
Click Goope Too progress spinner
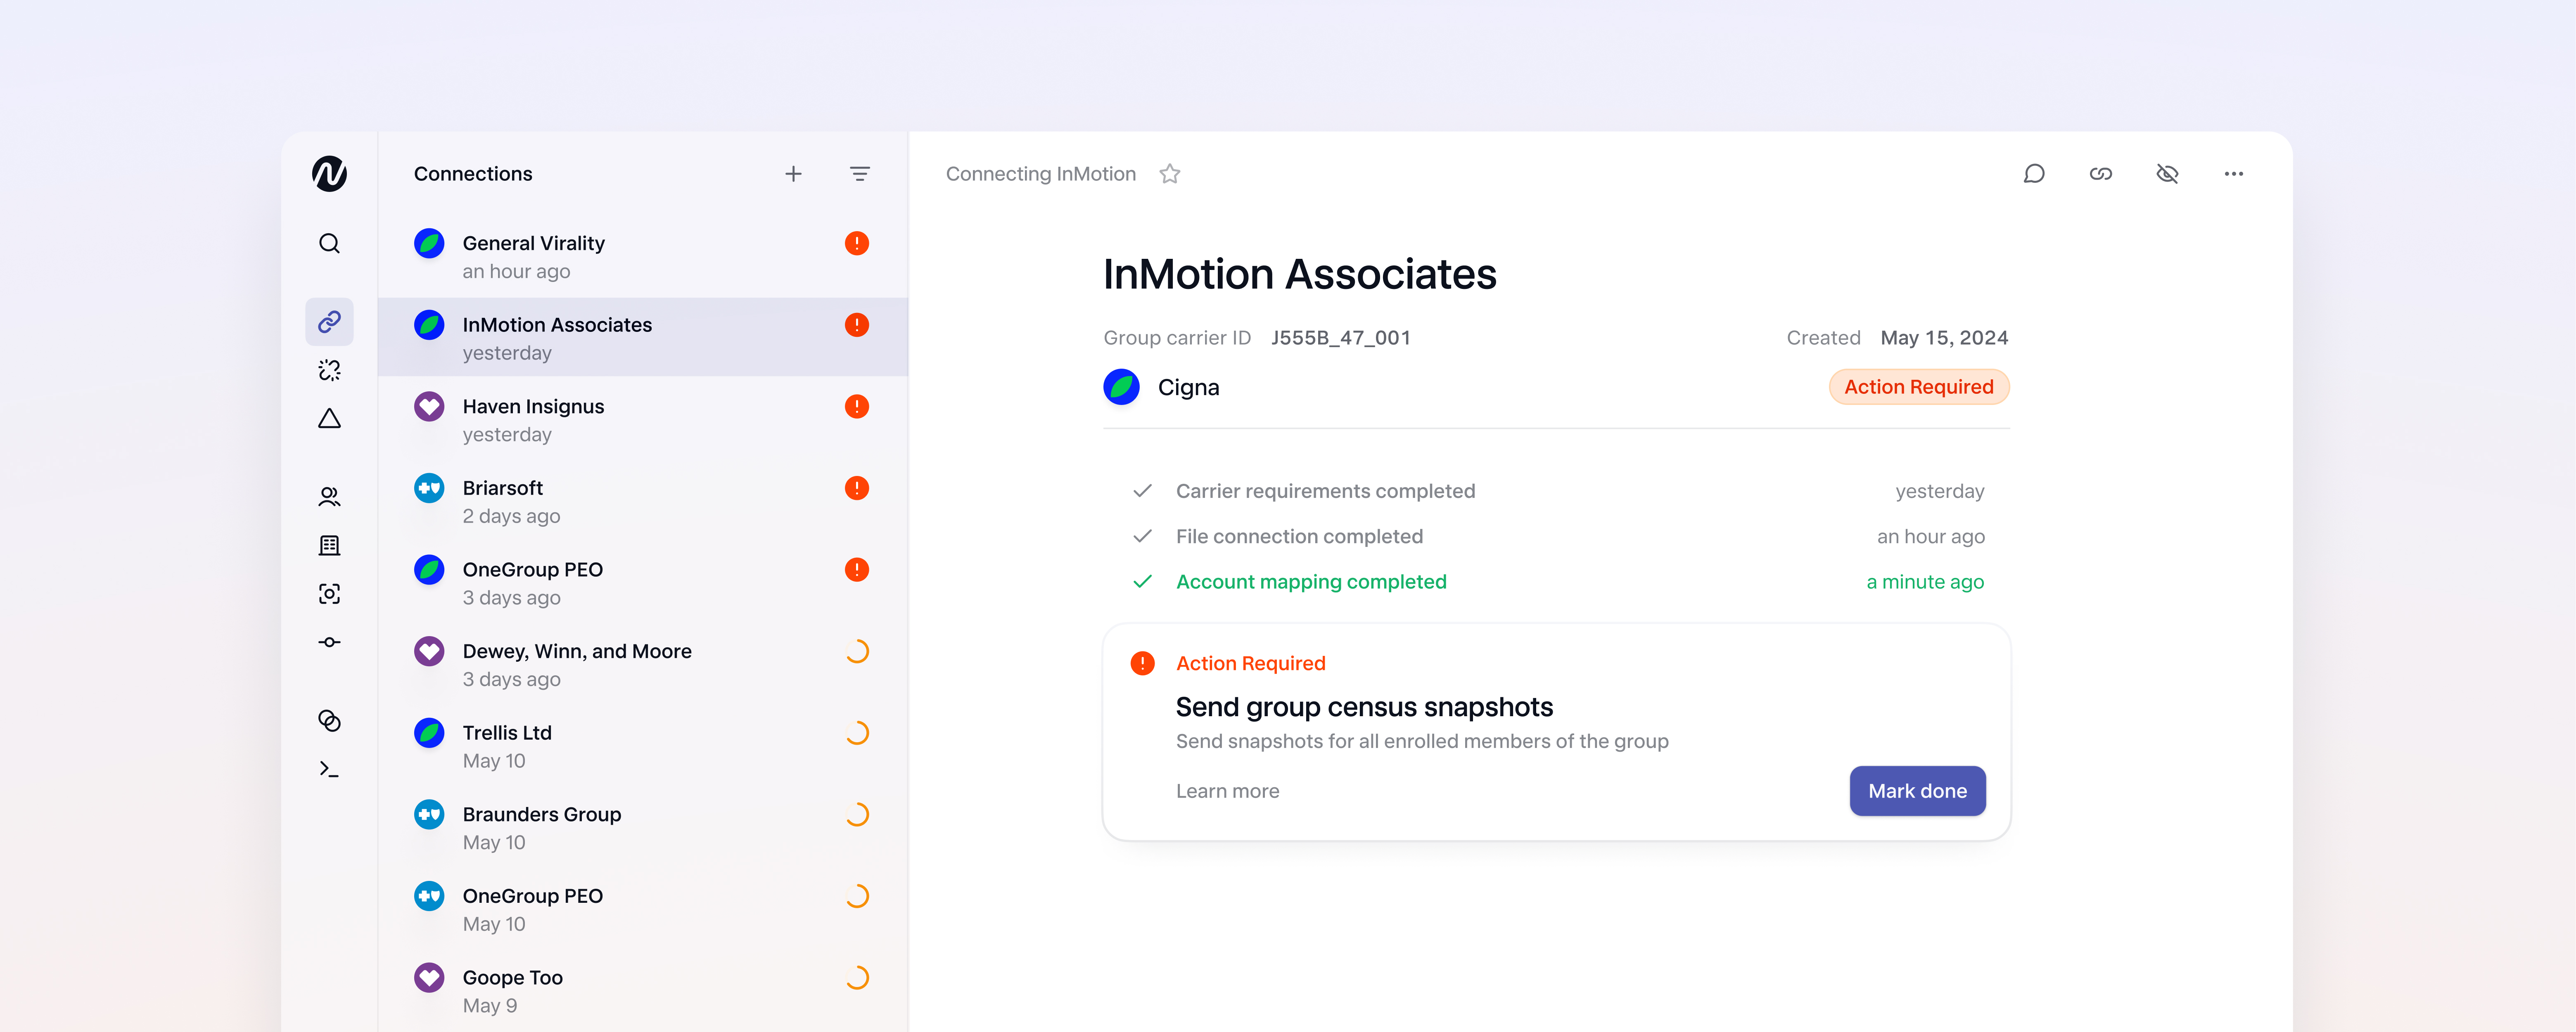tap(857, 977)
